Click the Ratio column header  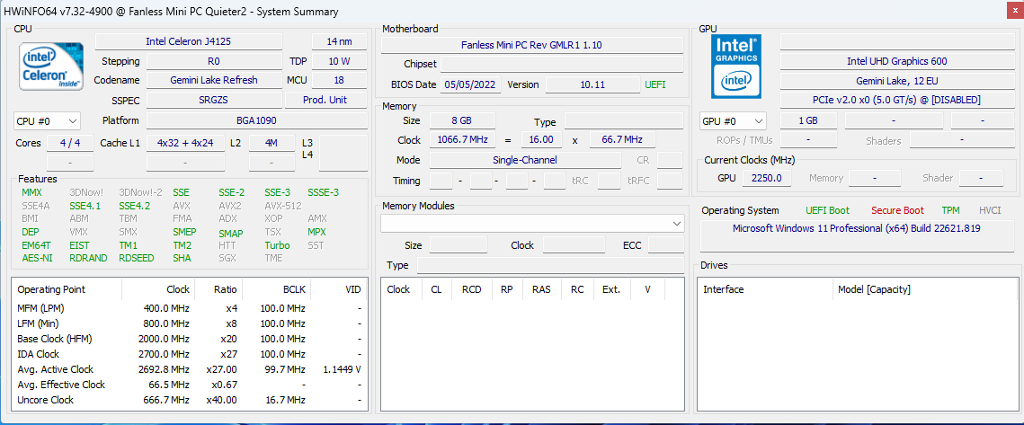[x=218, y=289]
